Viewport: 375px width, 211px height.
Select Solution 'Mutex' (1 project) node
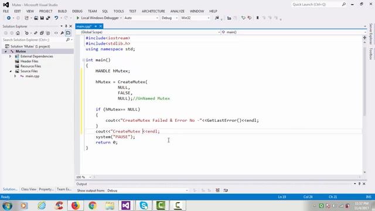[x=30, y=46]
